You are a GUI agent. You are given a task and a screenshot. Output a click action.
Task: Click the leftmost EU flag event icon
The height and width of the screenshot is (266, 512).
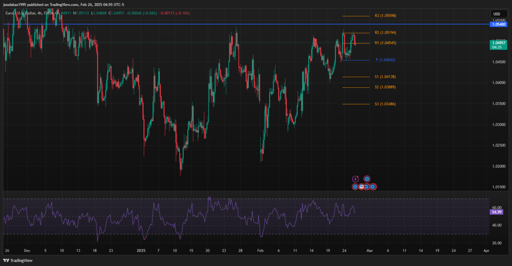(355, 187)
